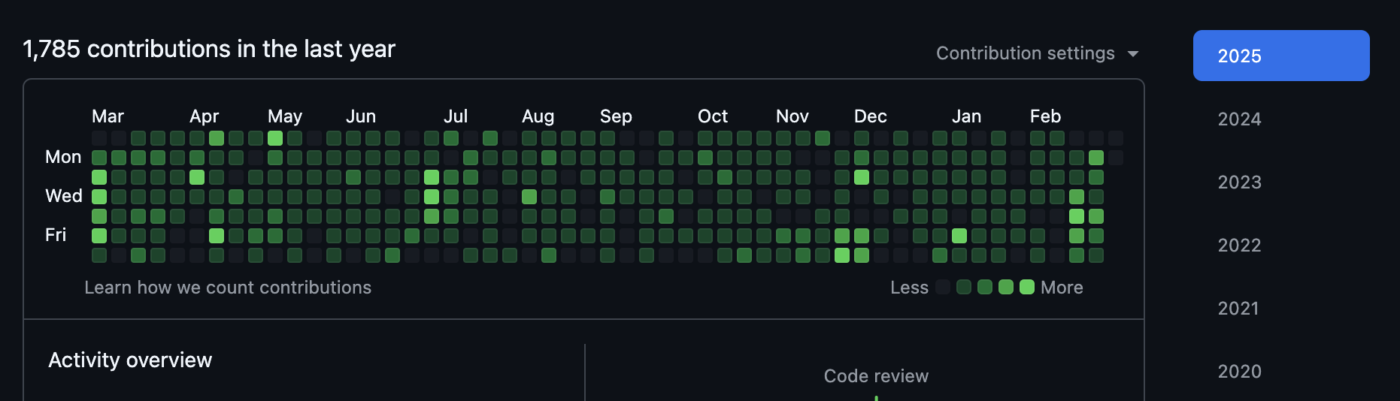
Task: Click the brightest legend swatch next to More
Action: (x=1027, y=287)
